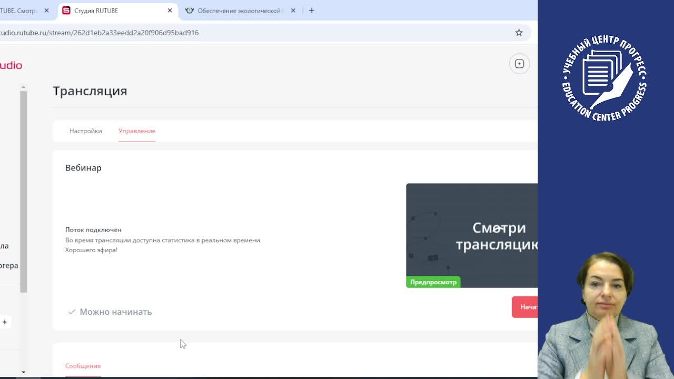
Task: Click the Учебный центр Прогресс logo
Action: pos(604,78)
